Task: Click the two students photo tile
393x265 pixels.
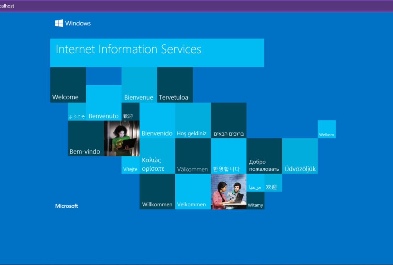Action: click(x=229, y=192)
